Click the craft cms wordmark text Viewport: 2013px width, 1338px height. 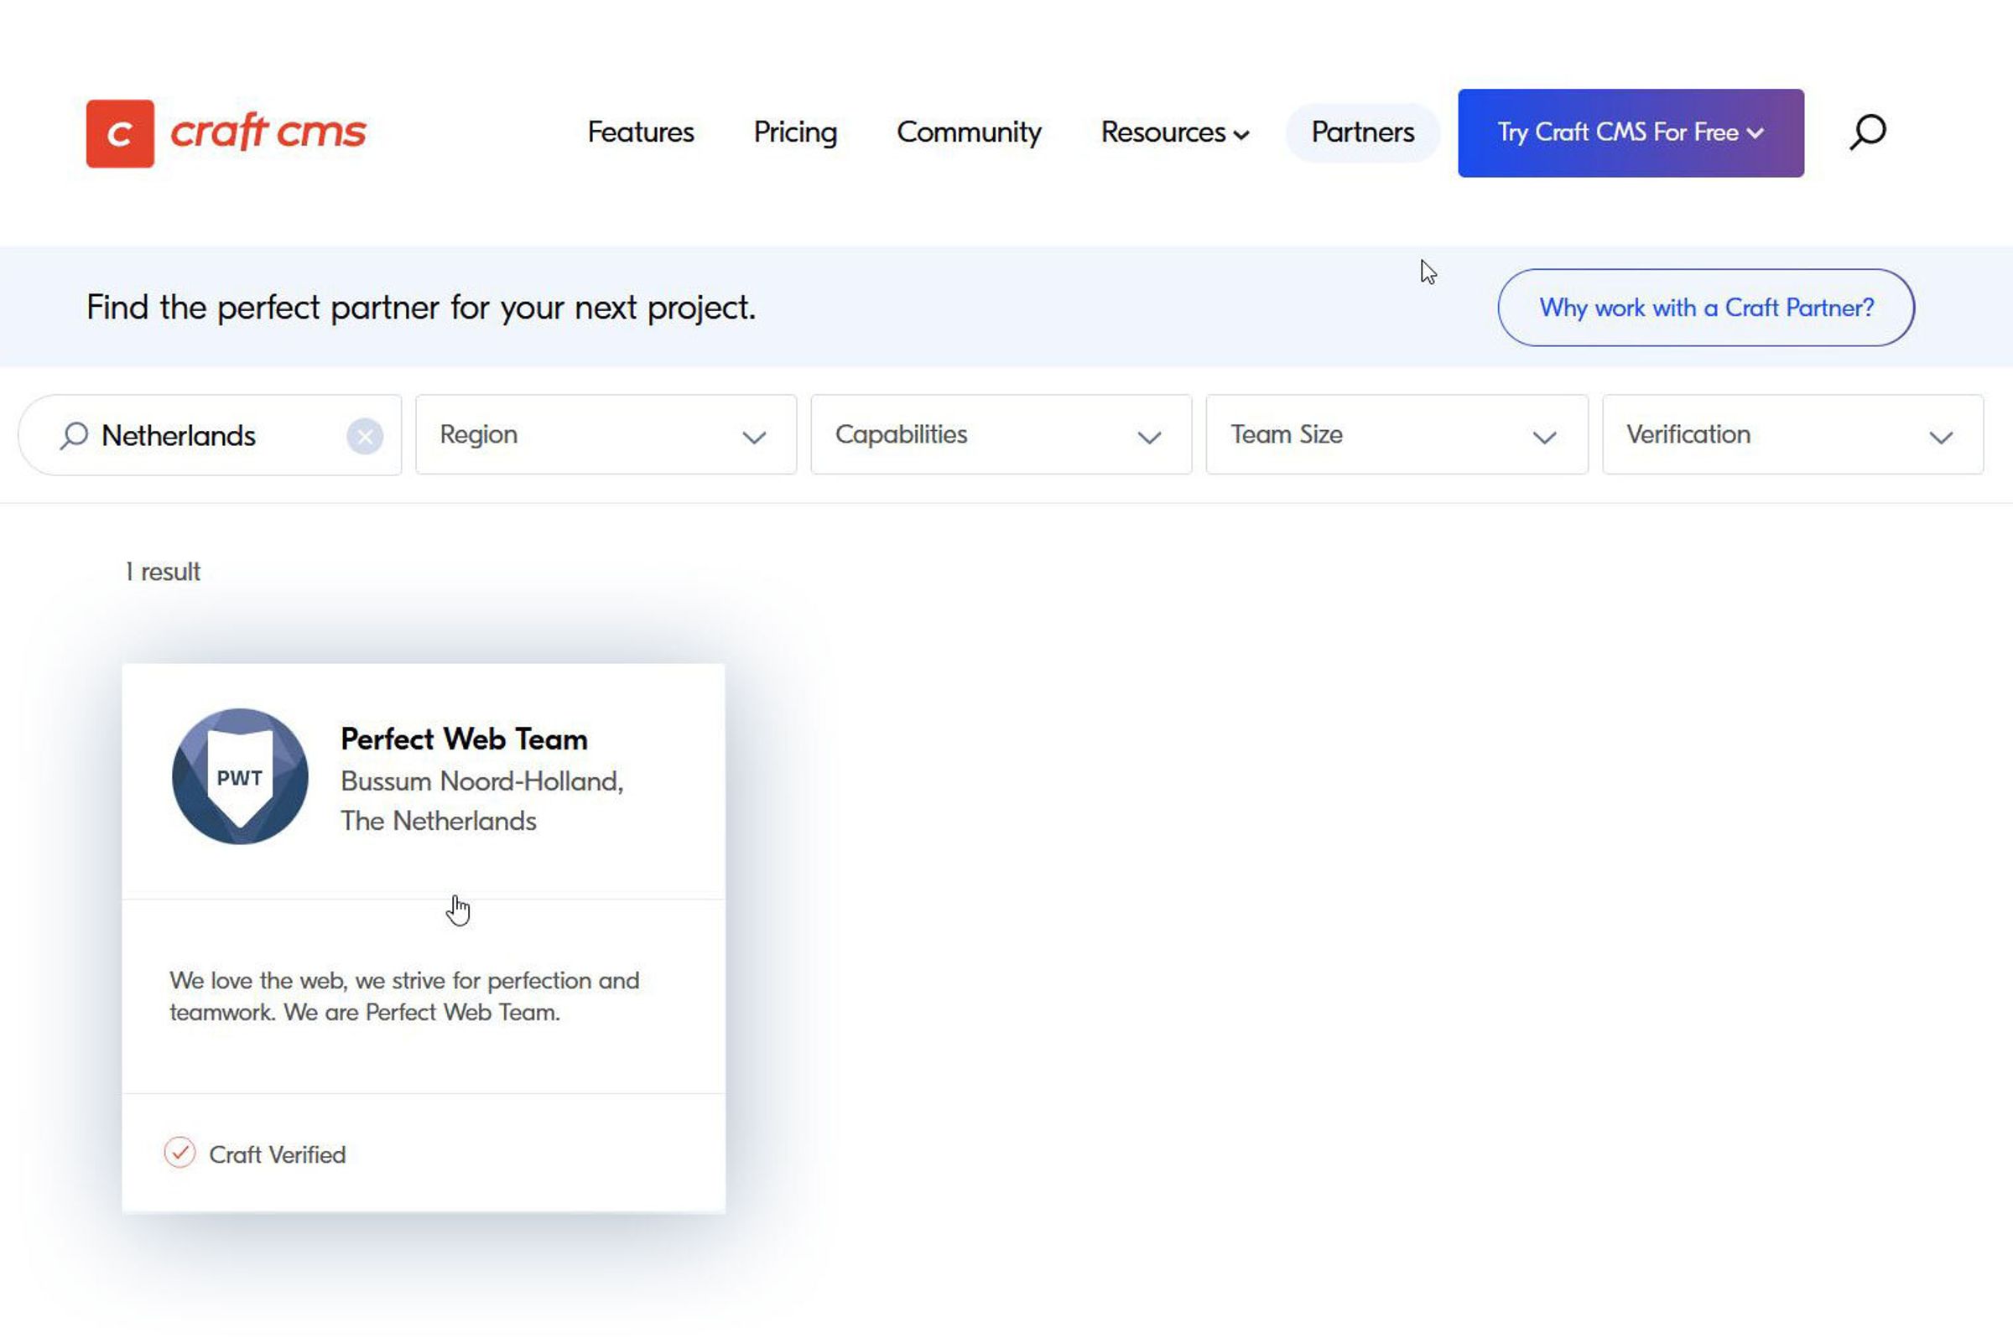click(x=268, y=132)
